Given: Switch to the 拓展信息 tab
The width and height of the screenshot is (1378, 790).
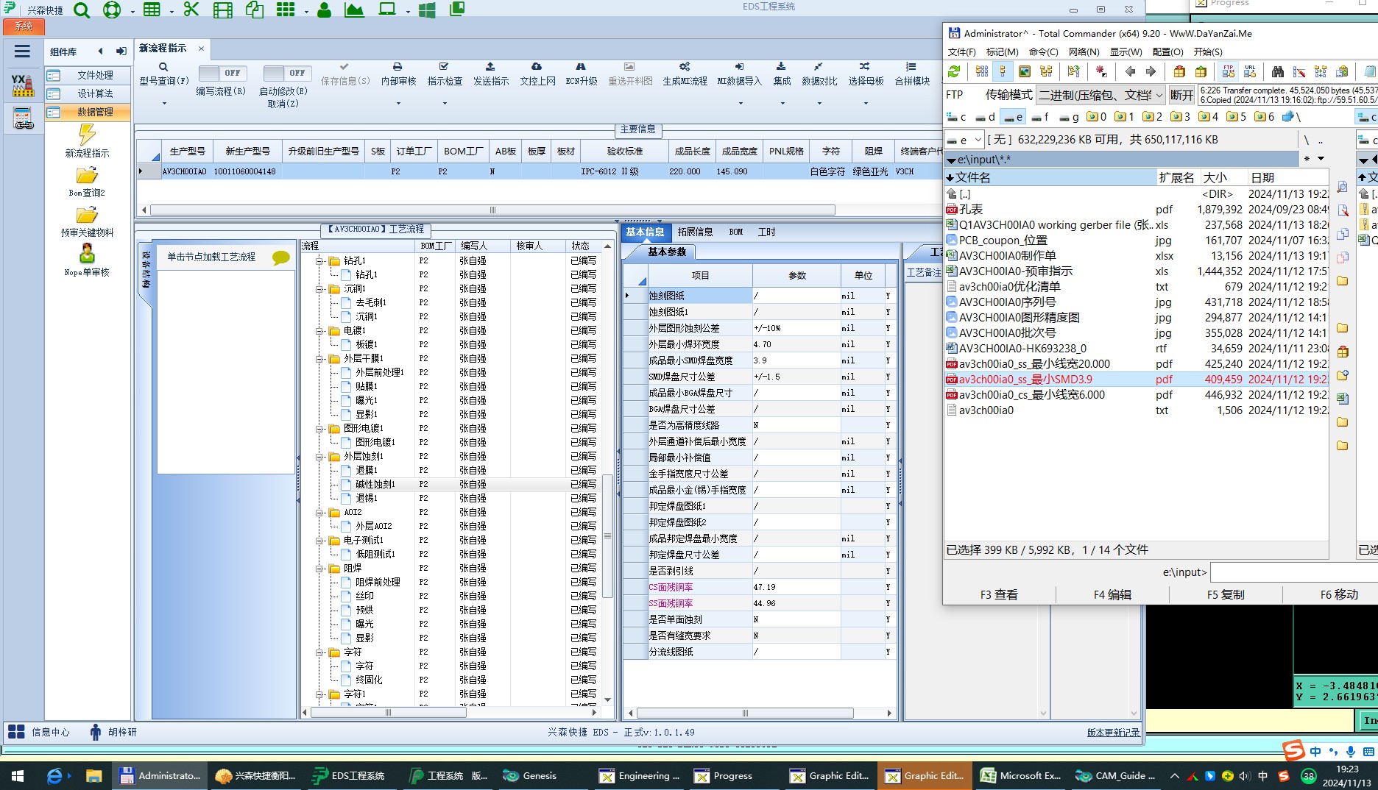Looking at the screenshot, I should [x=694, y=232].
